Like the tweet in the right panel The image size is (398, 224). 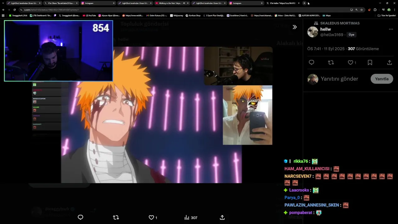click(350, 63)
